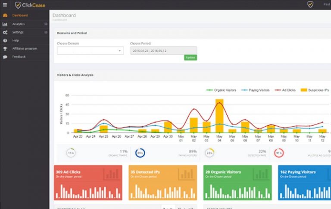Open the Feedback menu item
This screenshot has width=331, height=209.
coord(19,57)
